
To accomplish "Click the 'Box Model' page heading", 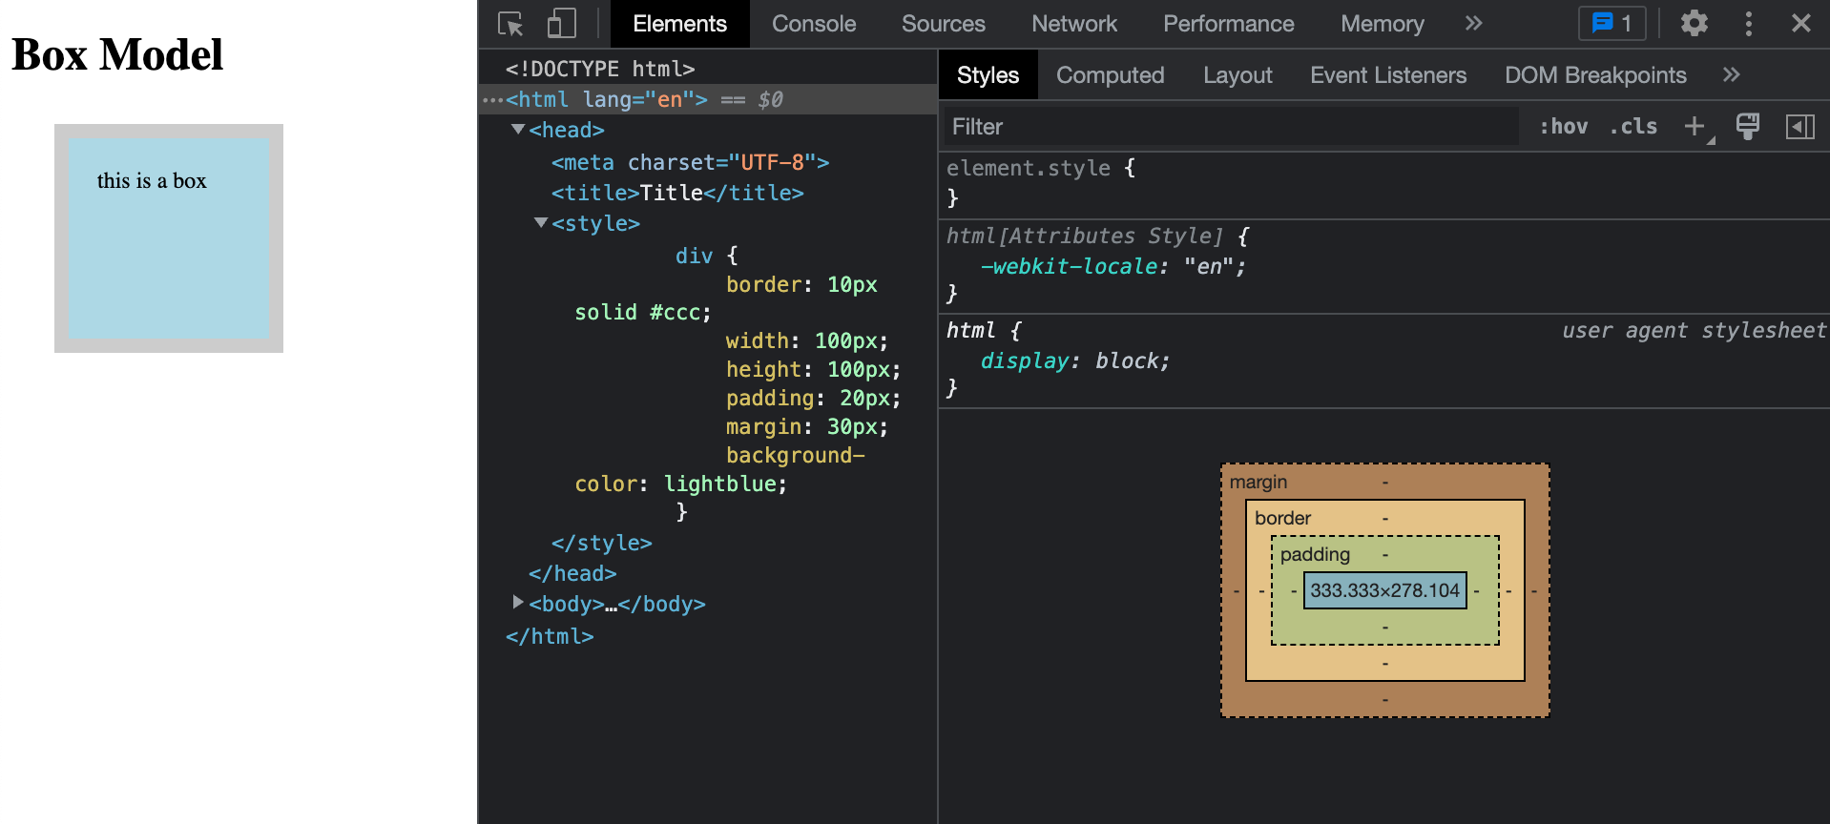I will coord(117,54).
